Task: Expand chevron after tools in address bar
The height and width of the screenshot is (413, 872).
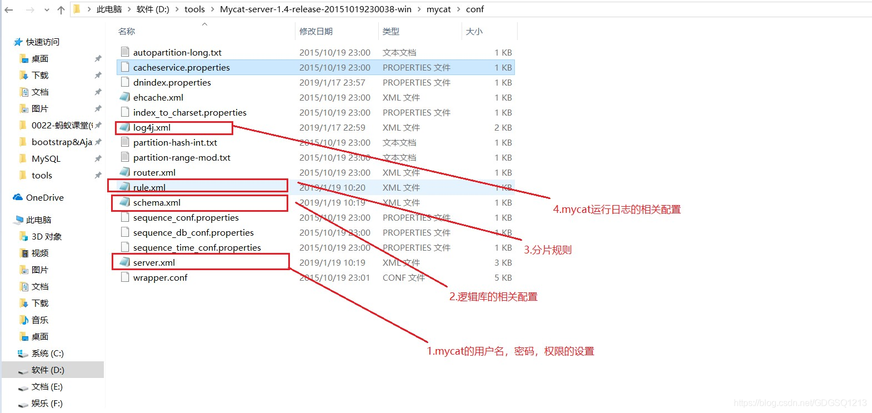Action: (x=213, y=9)
